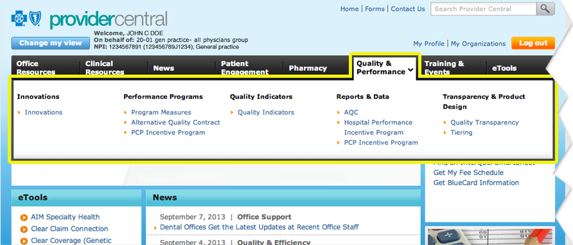Viewport: 573px width, 245px height.
Task: Click Get My Fee Schedule link
Action: tap(468, 172)
